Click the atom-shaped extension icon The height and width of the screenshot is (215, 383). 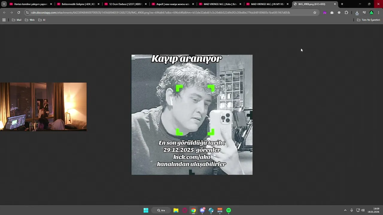tap(339, 13)
